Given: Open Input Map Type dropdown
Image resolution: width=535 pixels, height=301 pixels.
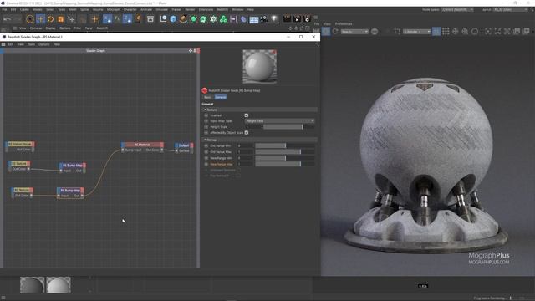Looking at the screenshot, I should [279, 121].
